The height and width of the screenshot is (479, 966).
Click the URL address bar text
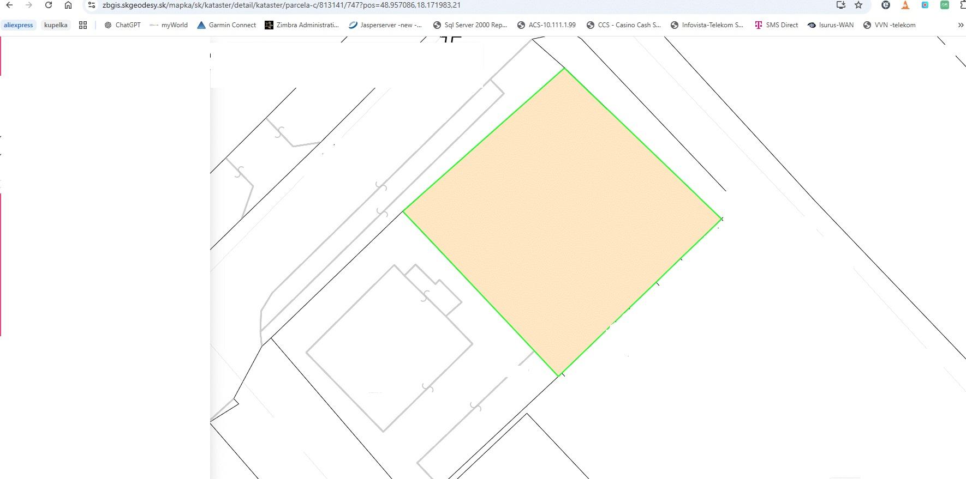[x=281, y=5]
